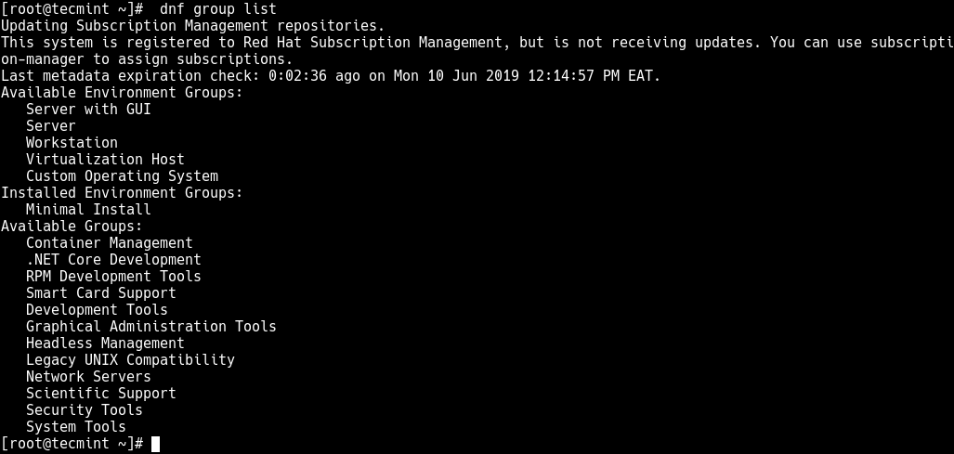Click the "Workstation" environment group entry
Image resolution: width=954 pixels, height=454 pixels.
pyautogui.click(x=72, y=143)
